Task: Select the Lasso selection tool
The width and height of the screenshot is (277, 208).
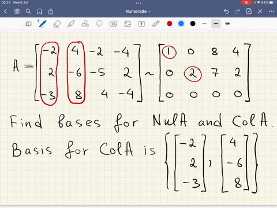Action: (x=99, y=24)
